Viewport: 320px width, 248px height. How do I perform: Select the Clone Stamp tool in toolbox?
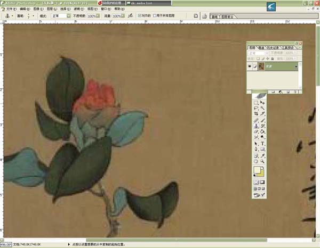click(x=256, y=126)
